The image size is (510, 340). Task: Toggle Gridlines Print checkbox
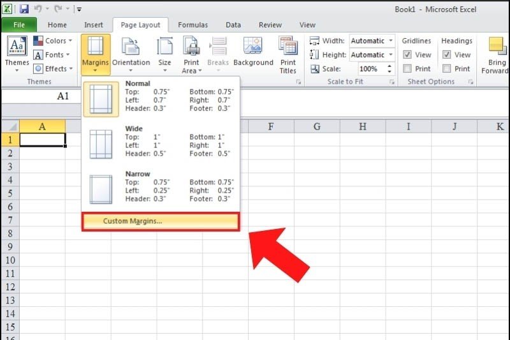click(407, 69)
